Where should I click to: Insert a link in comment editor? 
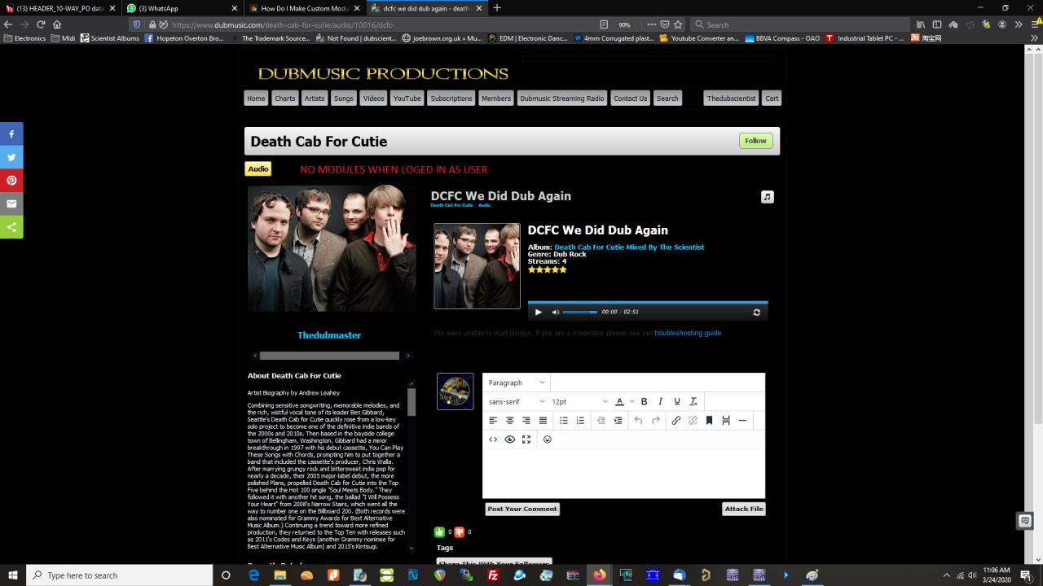point(676,421)
